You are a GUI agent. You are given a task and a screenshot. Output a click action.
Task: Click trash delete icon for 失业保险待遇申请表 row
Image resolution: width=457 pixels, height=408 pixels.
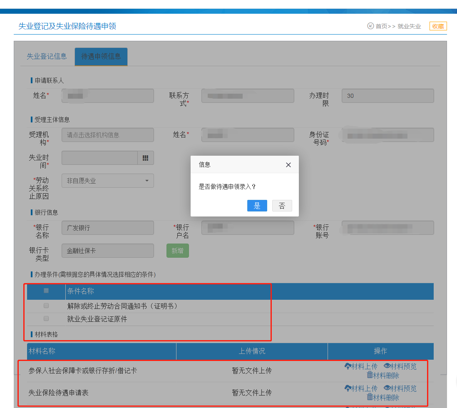click(x=370, y=397)
